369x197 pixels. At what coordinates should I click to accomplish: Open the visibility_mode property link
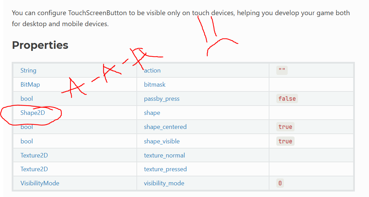coord(164,183)
